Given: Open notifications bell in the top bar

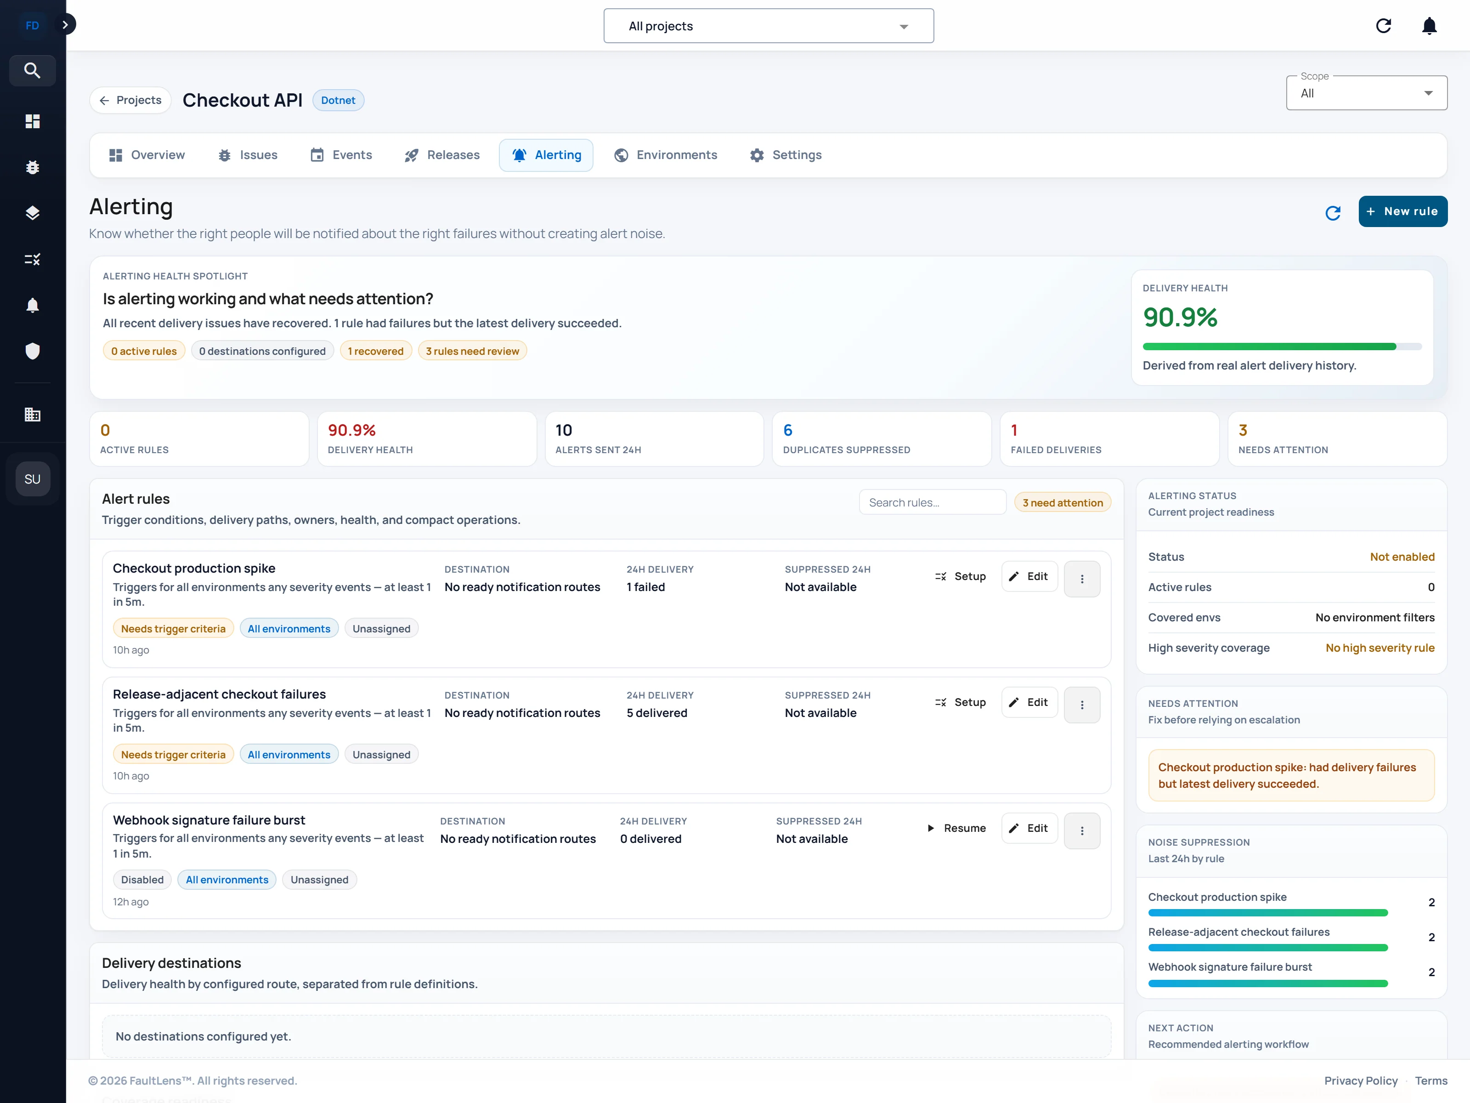Looking at the screenshot, I should click(1430, 26).
